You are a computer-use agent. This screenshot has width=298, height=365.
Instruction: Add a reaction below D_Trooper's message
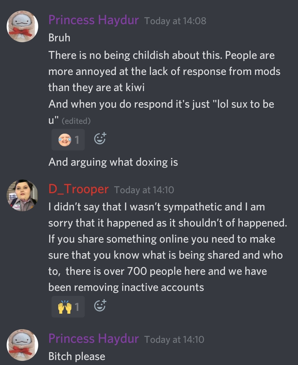[100, 306]
